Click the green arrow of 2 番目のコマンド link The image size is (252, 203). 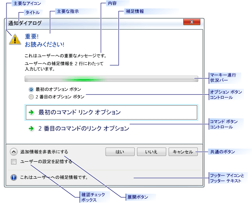[31, 128]
